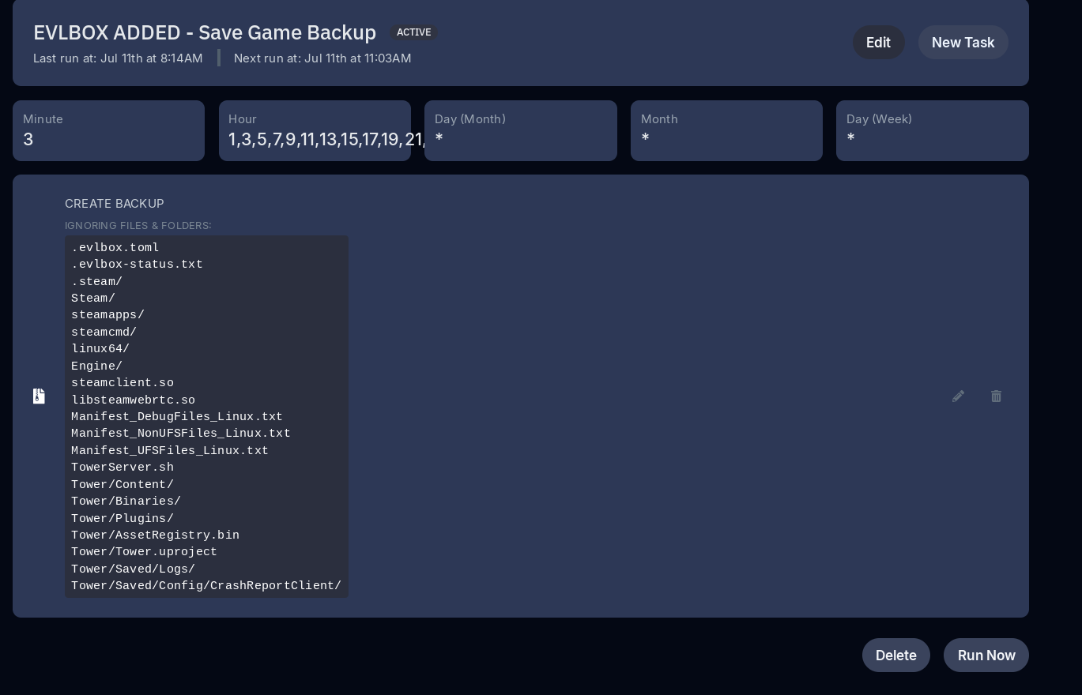The image size is (1082, 695).
Task: Click the CREATE BACKUP heading
Action: click(x=115, y=204)
